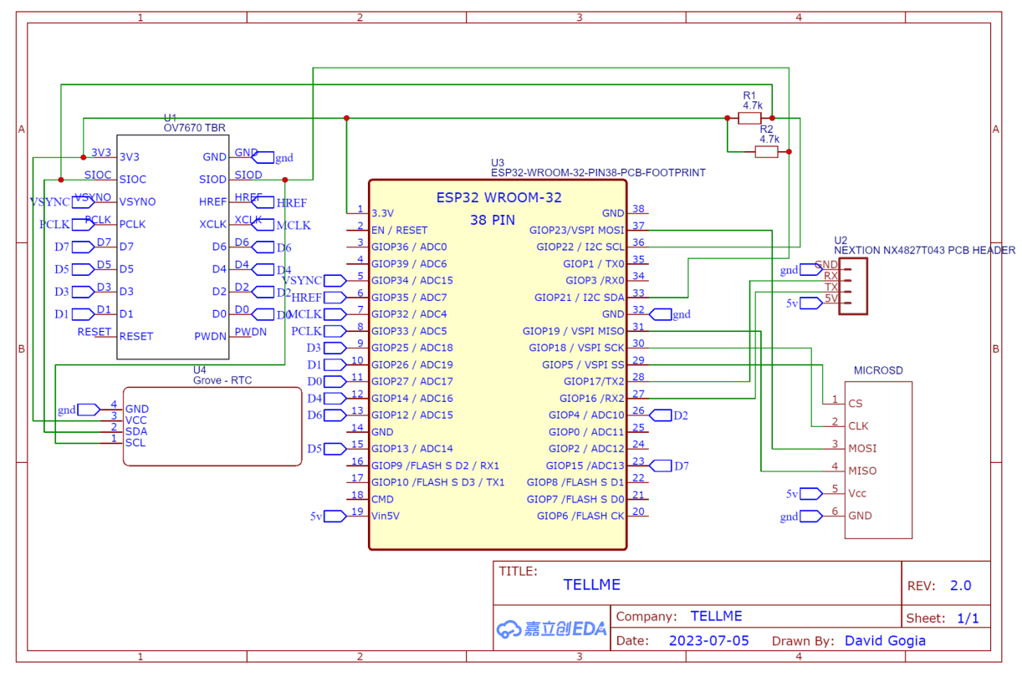Click the CLK pin on MICROSD
Screen dimensions: 1022x677
[858, 426]
